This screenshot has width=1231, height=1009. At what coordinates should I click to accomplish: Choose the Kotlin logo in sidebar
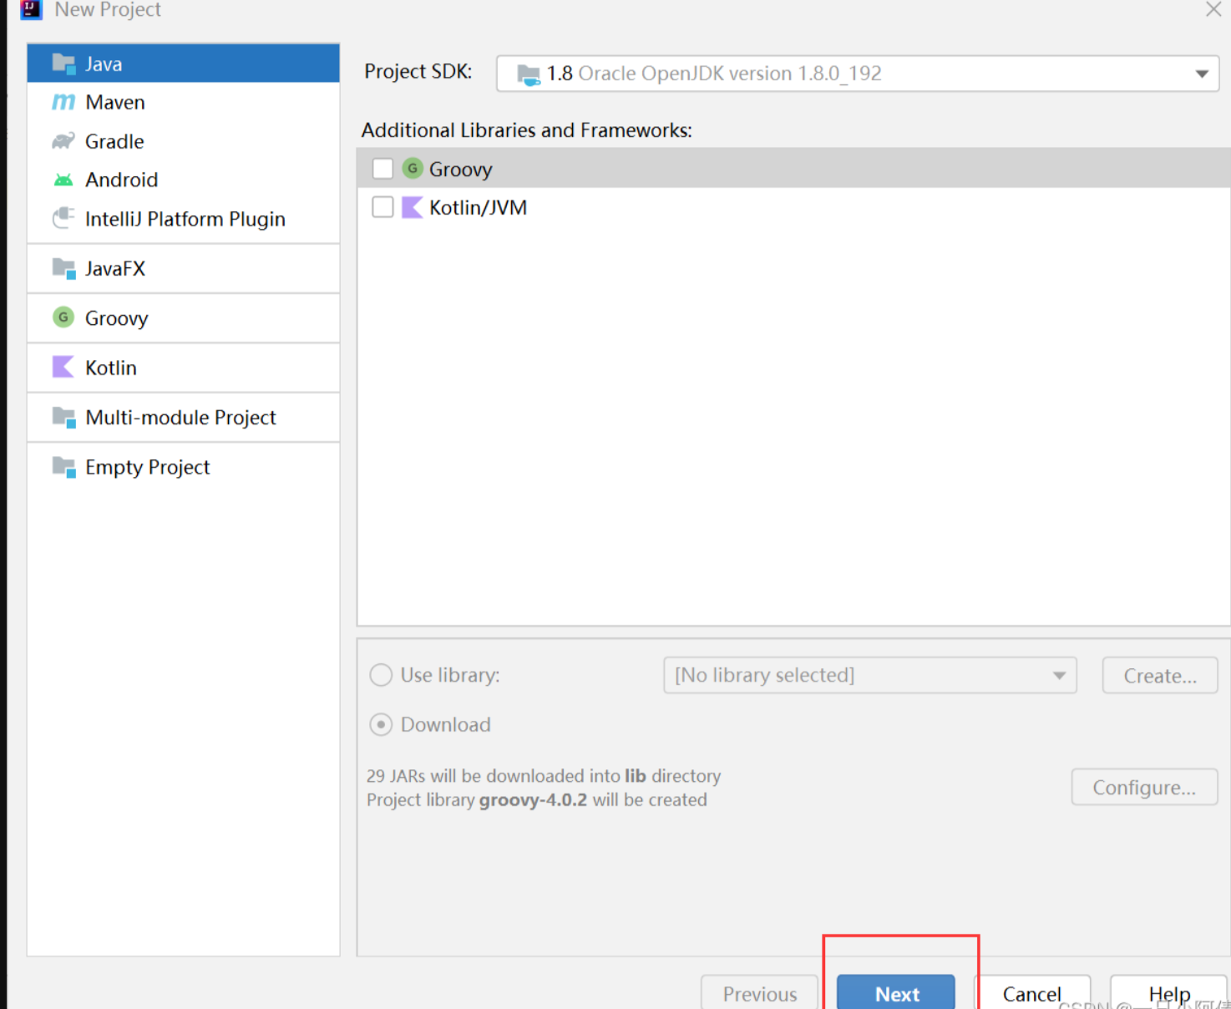(x=63, y=368)
